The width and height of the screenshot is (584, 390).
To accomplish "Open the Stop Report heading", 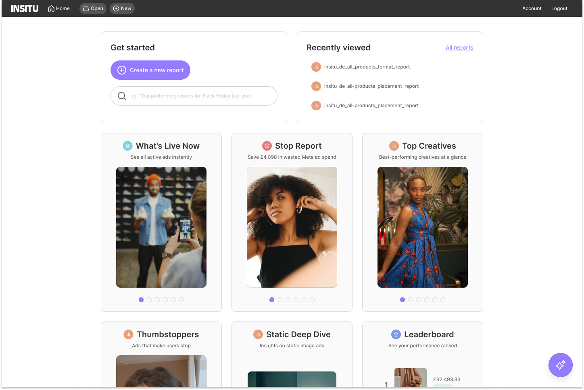I will point(298,146).
